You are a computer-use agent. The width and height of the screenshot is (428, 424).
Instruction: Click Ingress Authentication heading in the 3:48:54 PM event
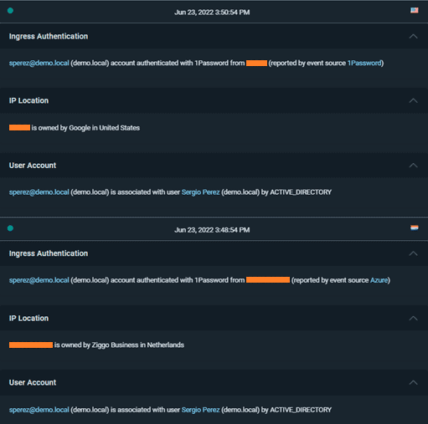coord(49,253)
